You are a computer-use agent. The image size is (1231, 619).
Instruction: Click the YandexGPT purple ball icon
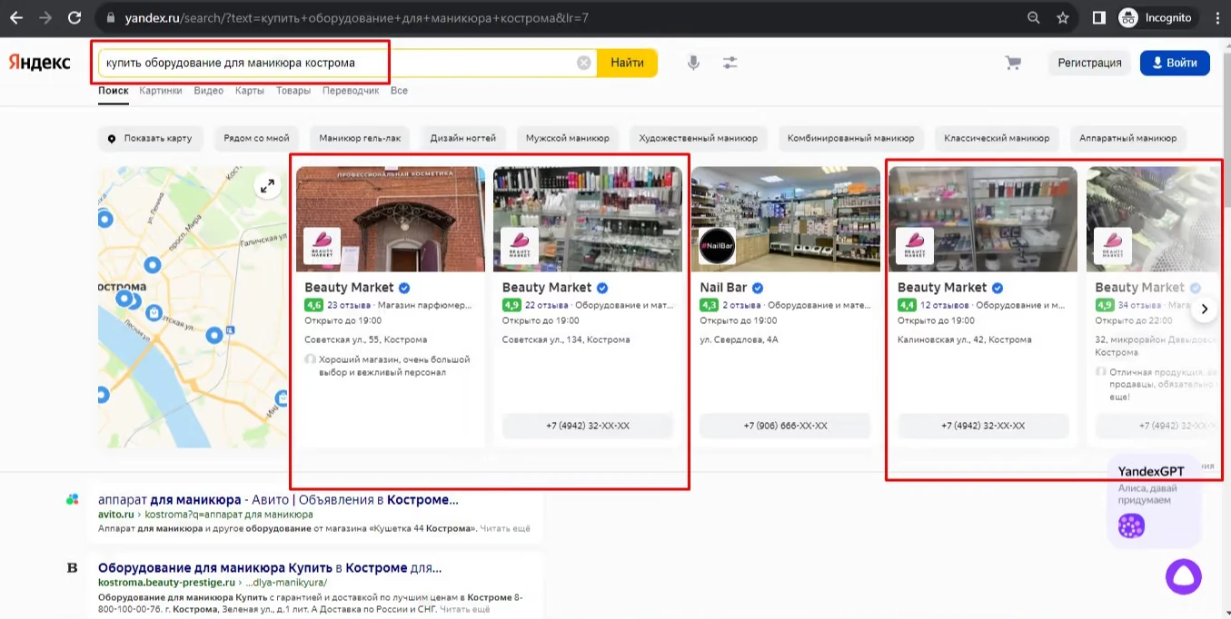[x=1131, y=526]
